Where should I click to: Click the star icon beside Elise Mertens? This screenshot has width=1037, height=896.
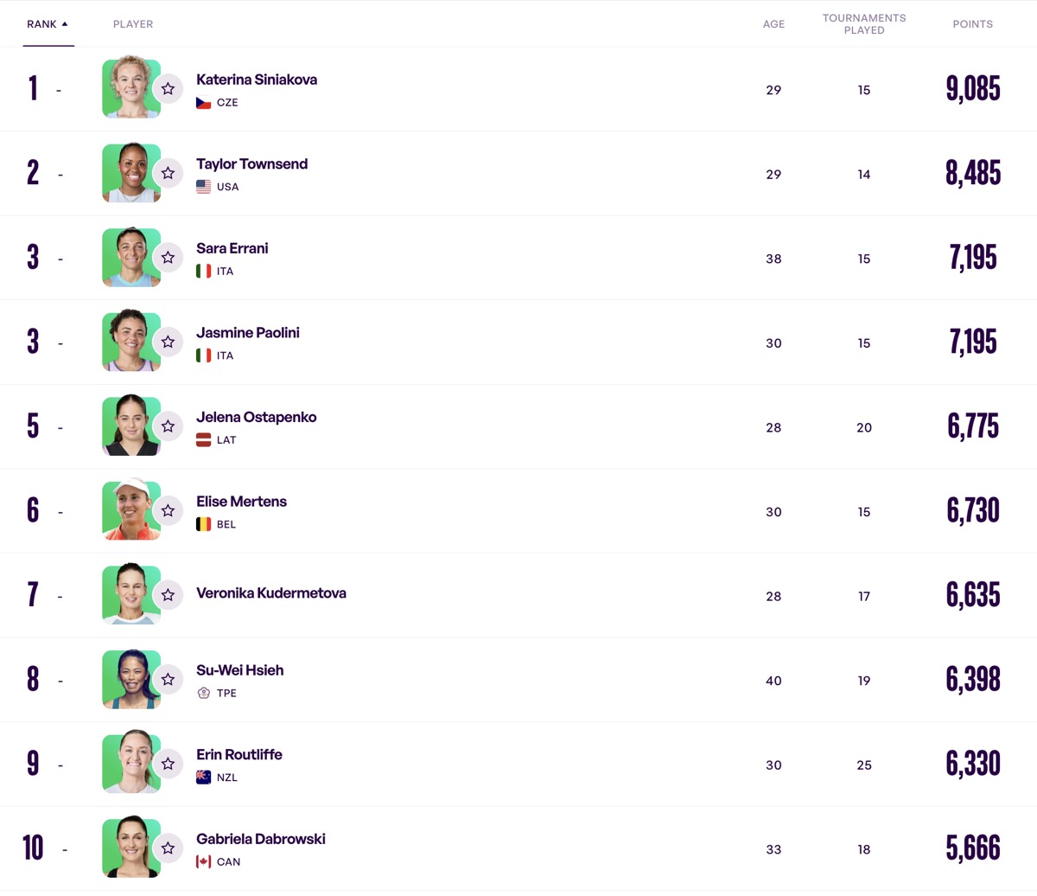[169, 511]
